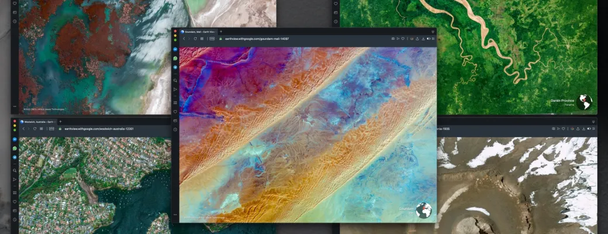Open Telegram in the Goundam window sidebar
This screenshot has width=608, height=234.
click(x=175, y=67)
